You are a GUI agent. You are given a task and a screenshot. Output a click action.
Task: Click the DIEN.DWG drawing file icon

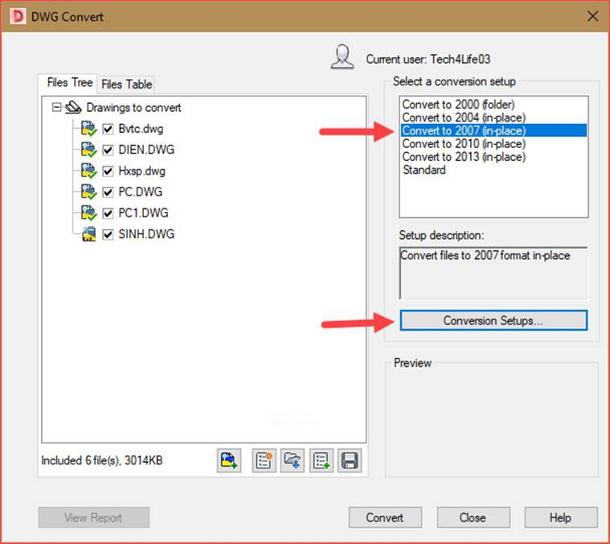pos(88,150)
